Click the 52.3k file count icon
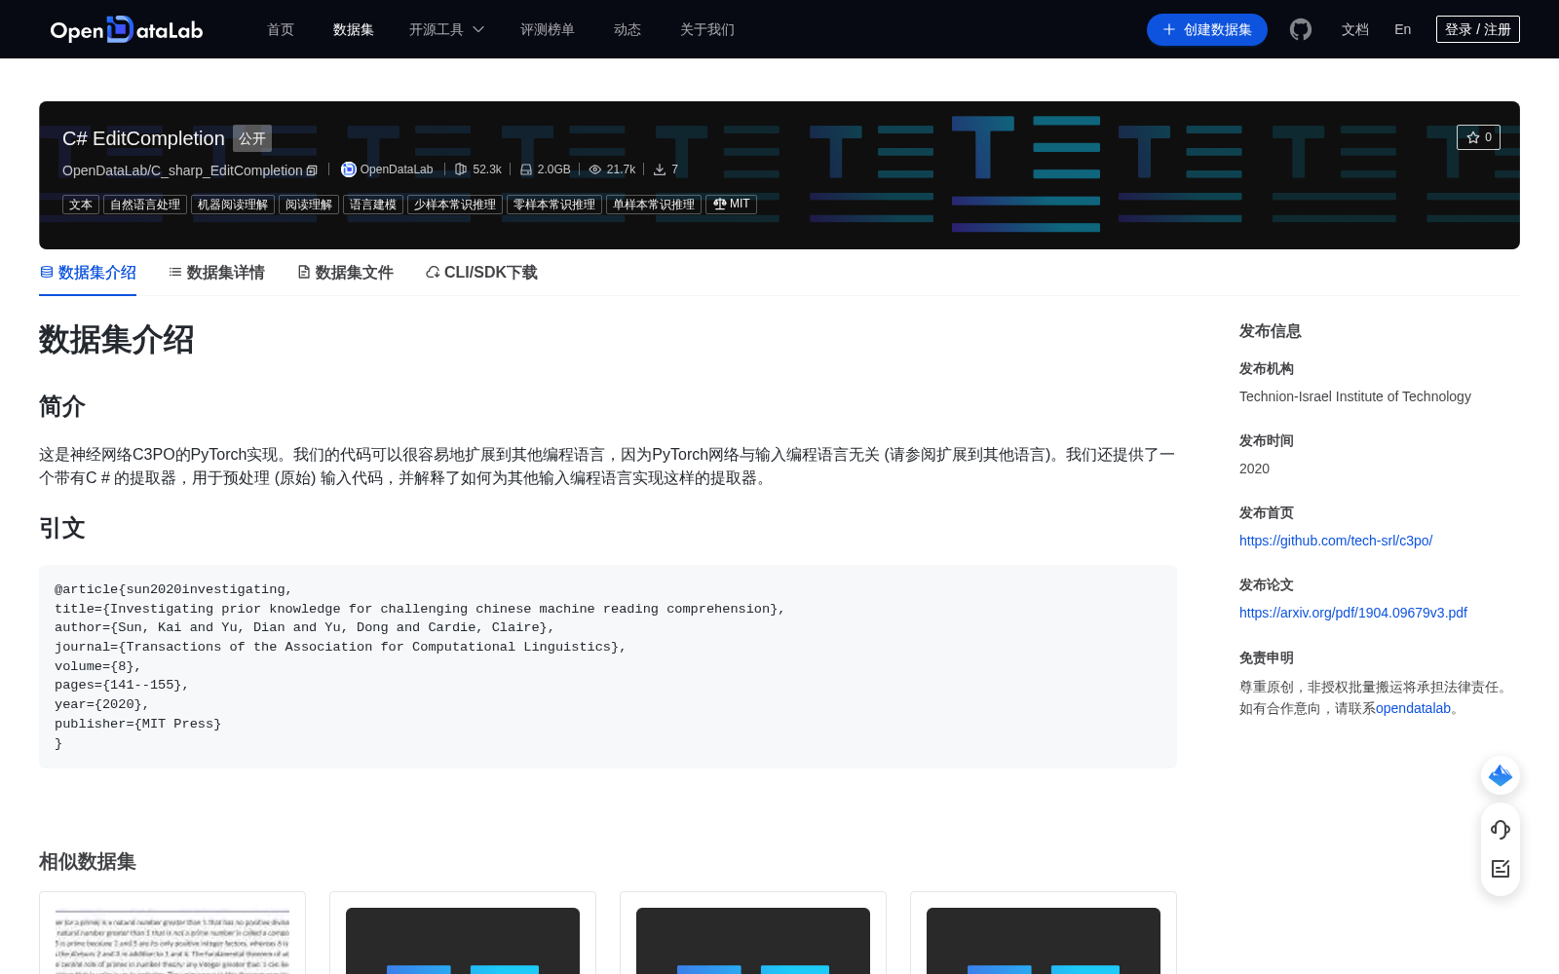 [461, 169]
